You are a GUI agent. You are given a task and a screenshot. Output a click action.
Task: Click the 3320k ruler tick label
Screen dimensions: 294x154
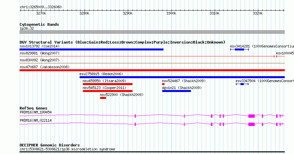coord(258,13)
